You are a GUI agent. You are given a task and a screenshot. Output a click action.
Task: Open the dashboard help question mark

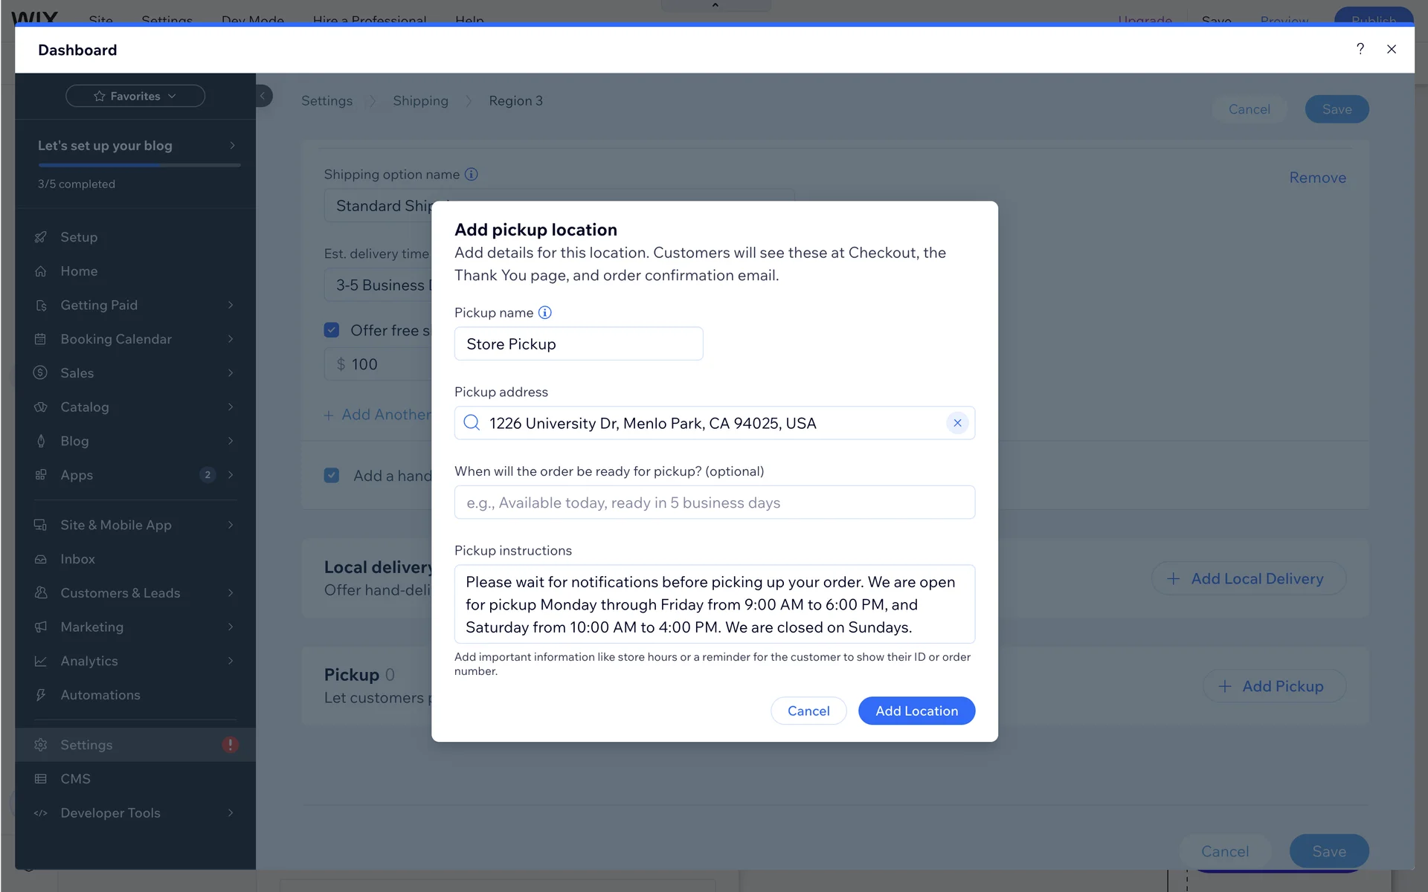tap(1360, 49)
